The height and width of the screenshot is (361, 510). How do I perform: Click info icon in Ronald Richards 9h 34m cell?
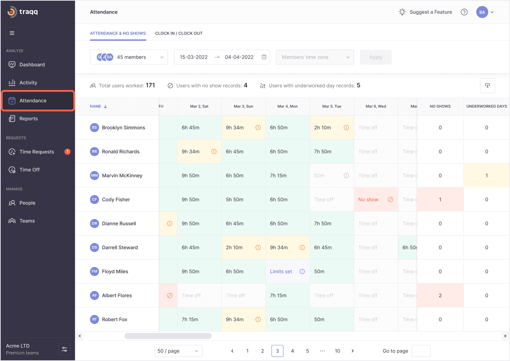(x=214, y=152)
